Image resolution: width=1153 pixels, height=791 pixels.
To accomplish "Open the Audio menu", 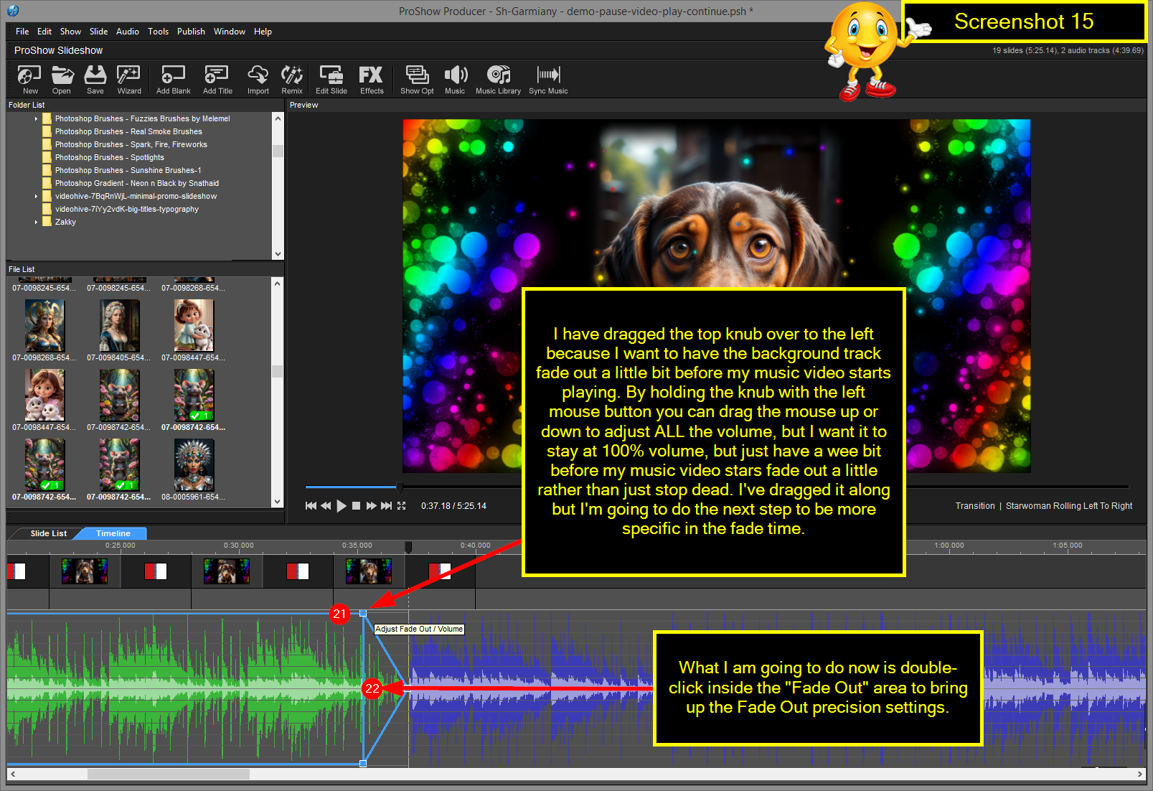I will (x=128, y=32).
